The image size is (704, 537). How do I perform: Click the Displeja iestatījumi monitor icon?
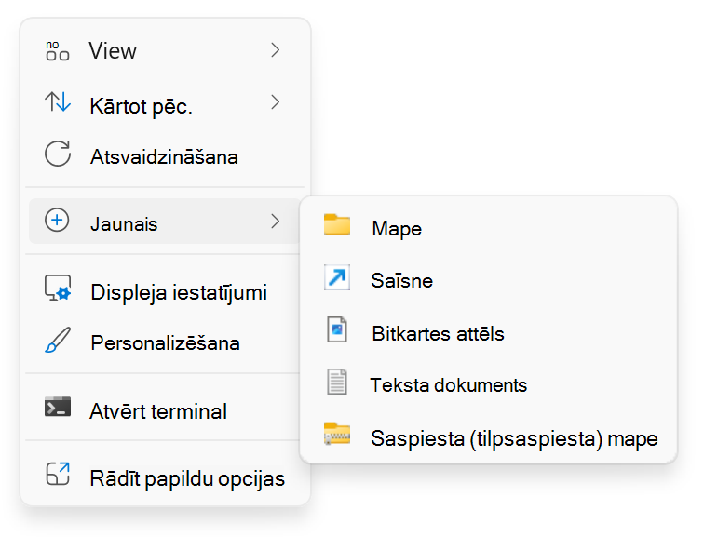pyautogui.click(x=58, y=288)
